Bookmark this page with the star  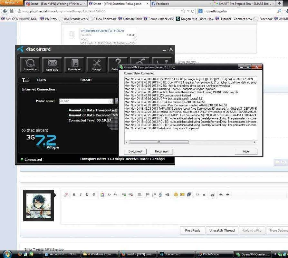click(183, 11)
